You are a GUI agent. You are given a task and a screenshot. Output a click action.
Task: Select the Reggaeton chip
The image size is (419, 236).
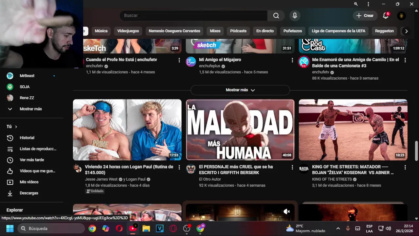click(x=384, y=31)
